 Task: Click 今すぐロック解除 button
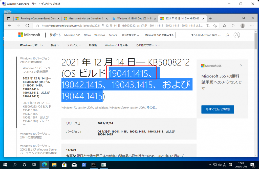point(218,109)
